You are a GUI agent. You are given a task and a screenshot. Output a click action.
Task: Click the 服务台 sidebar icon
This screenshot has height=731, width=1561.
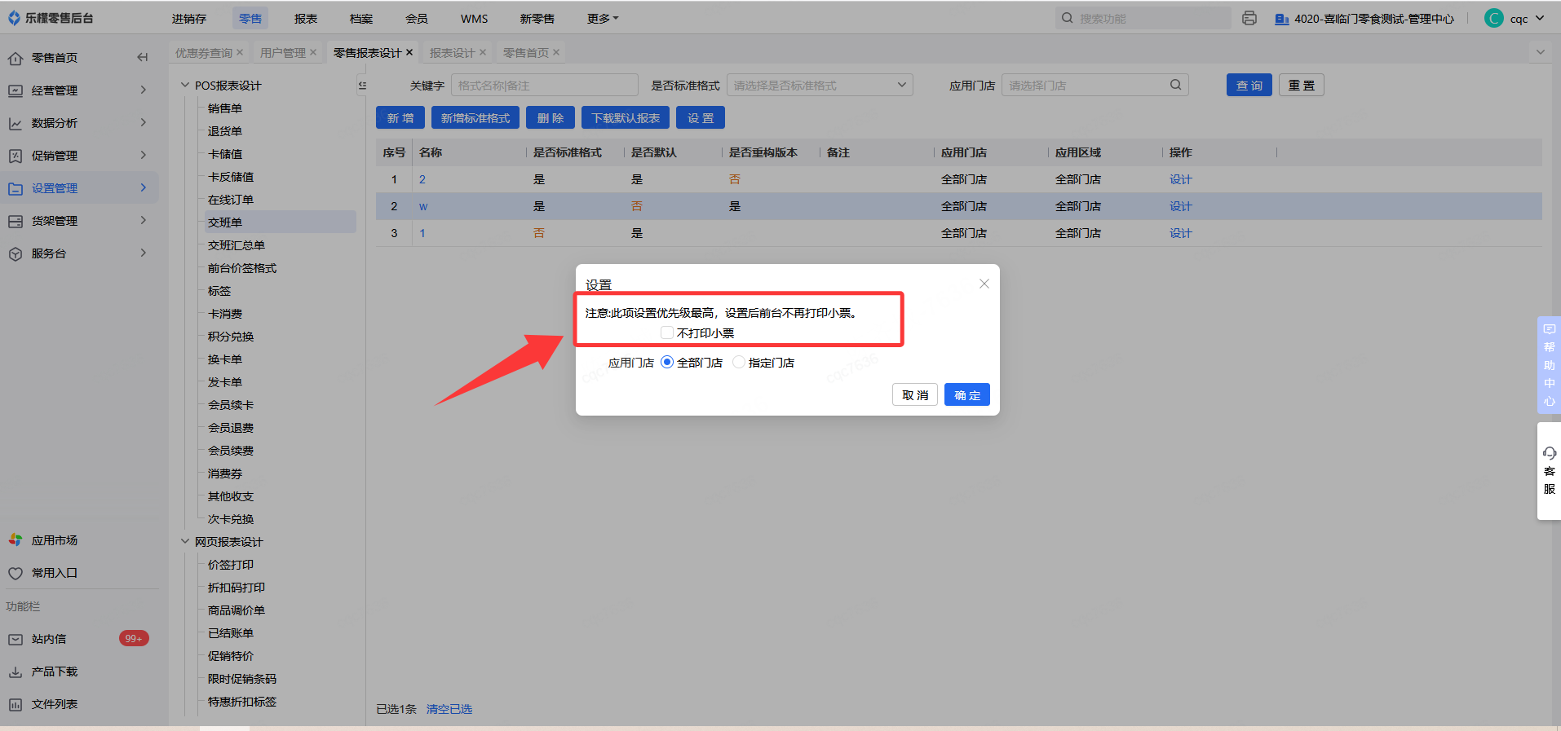pos(15,253)
